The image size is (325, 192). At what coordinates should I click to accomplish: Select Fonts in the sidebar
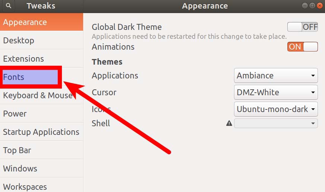coord(30,77)
